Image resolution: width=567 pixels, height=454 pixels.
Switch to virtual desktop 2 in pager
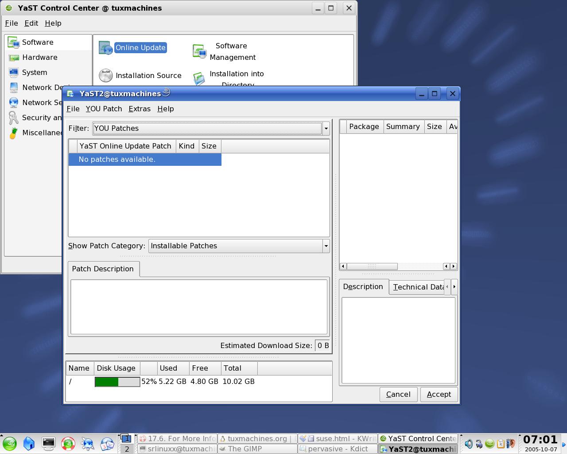[127, 449]
